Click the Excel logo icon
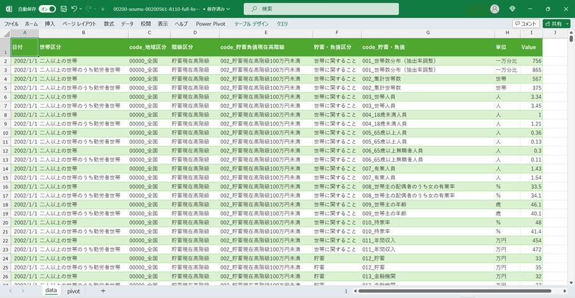 [x=9, y=9]
